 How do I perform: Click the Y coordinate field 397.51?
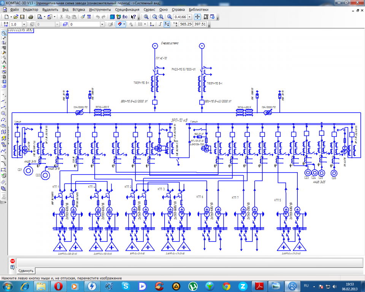200,24
